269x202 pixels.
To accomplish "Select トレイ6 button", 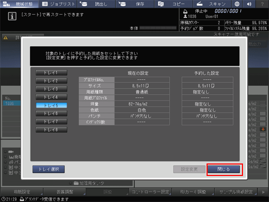I will pyautogui.click(x=52, y=113).
